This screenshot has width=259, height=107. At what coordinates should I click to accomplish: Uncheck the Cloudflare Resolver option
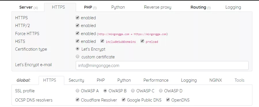pyautogui.click(x=77, y=100)
